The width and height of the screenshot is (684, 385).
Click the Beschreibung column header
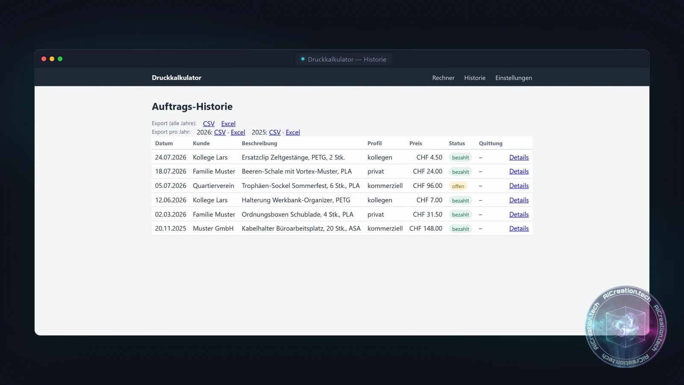click(259, 143)
